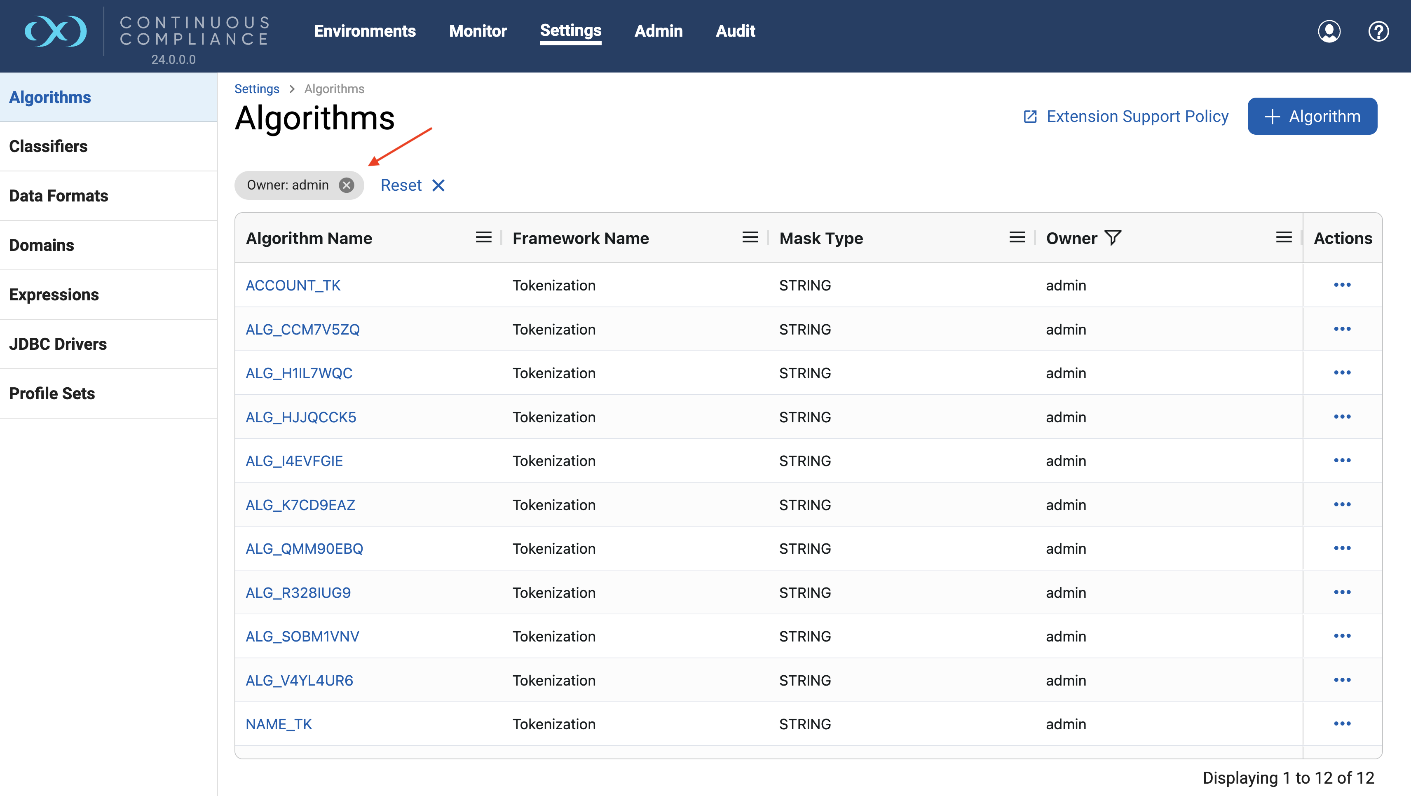
Task: Open the Mask Type column menu
Action: [1017, 238]
